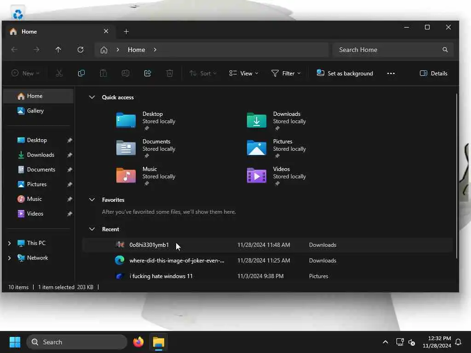Image resolution: width=471 pixels, height=353 pixels.
Task: Open the Sort dropdown
Action: pyautogui.click(x=203, y=73)
